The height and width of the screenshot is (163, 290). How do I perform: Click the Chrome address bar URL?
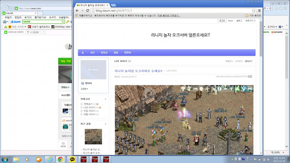tap(111, 10)
